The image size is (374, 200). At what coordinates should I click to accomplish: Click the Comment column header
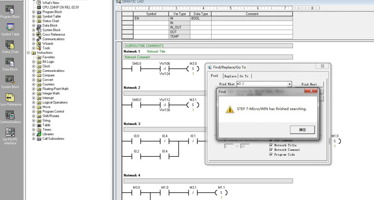(x=252, y=14)
